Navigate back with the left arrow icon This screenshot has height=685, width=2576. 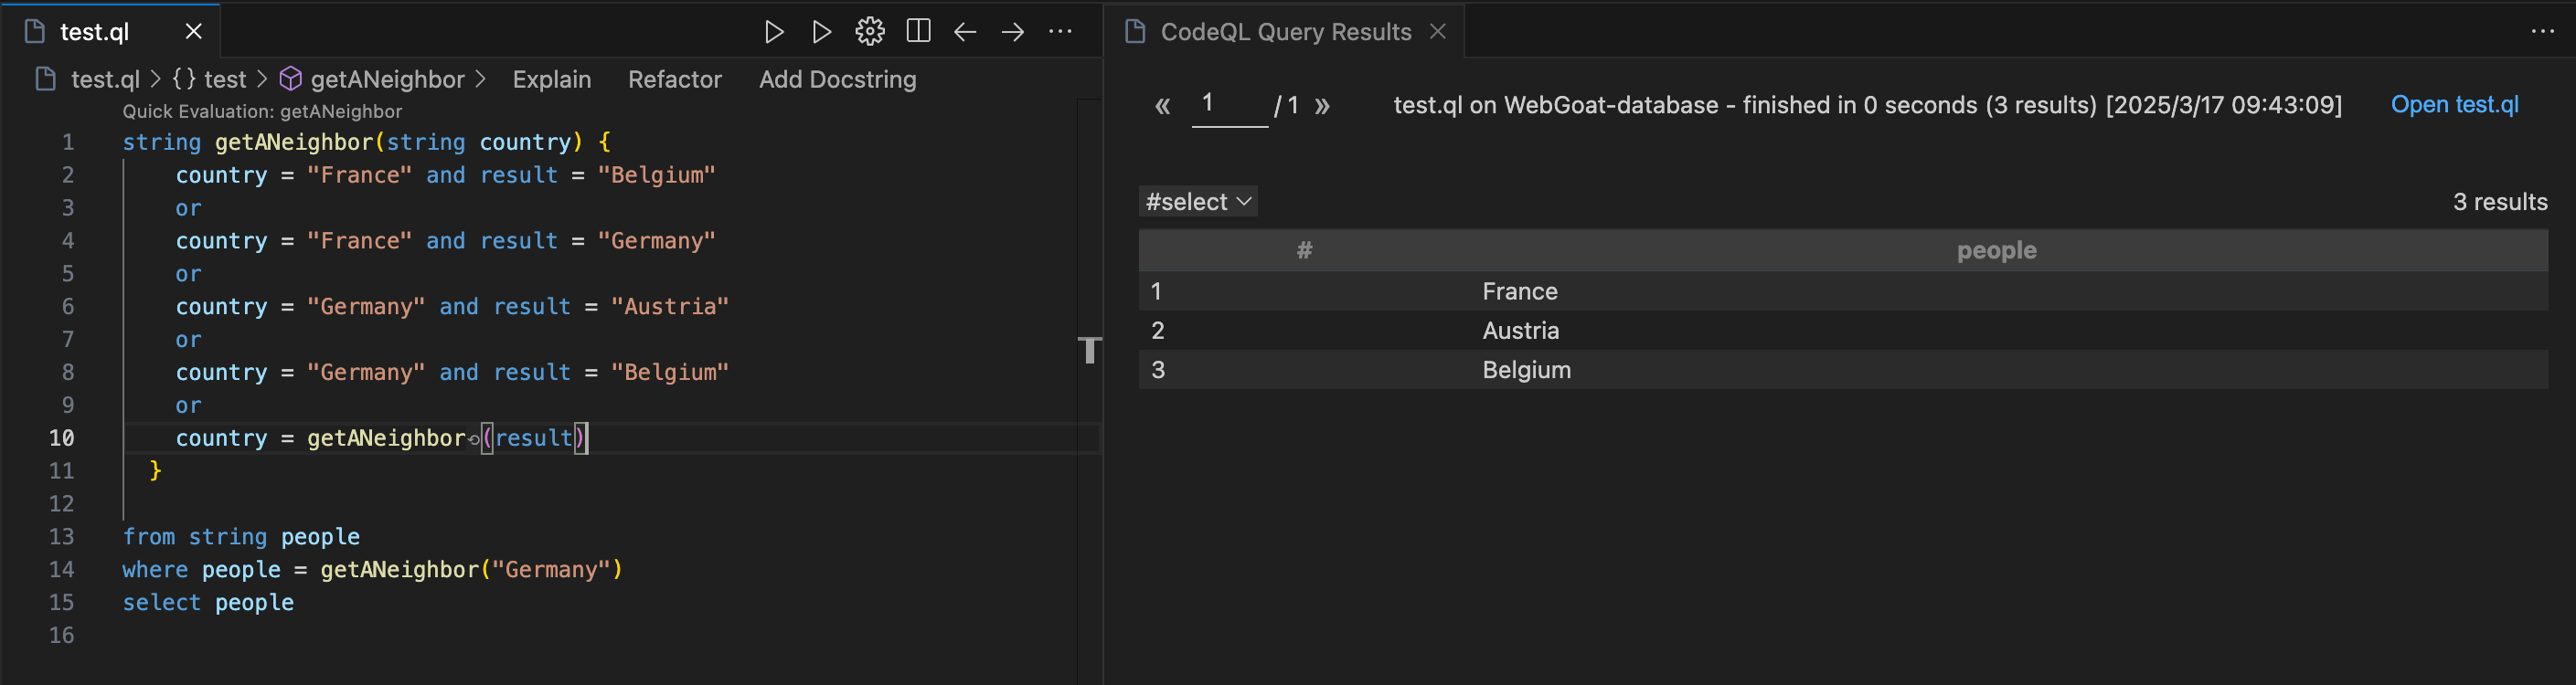point(964,32)
